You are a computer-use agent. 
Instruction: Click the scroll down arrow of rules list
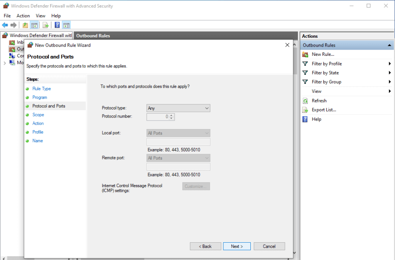295,253
